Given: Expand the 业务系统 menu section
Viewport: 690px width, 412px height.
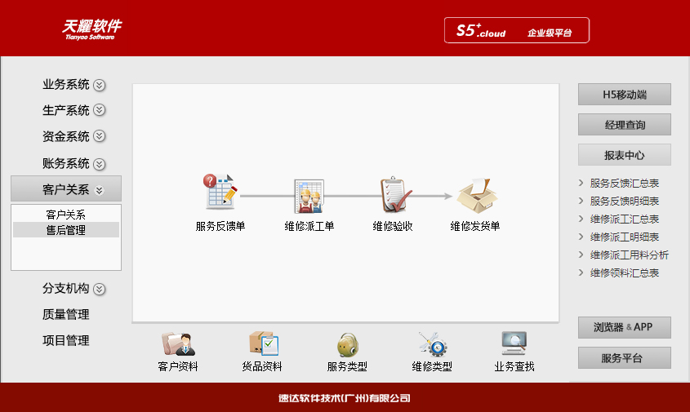Looking at the screenshot, I should (x=73, y=85).
